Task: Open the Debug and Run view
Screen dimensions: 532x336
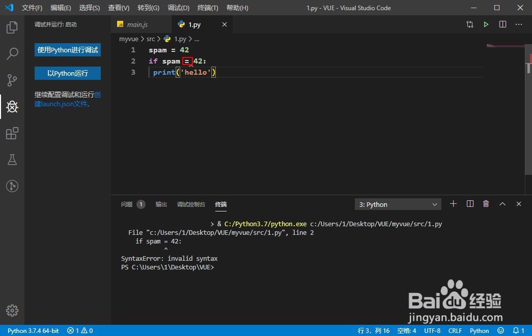Action: 12,107
